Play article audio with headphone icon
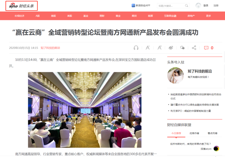 pos(136,48)
